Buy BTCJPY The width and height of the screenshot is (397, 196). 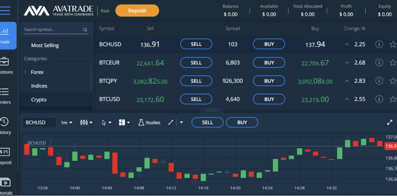pos(269,81)
